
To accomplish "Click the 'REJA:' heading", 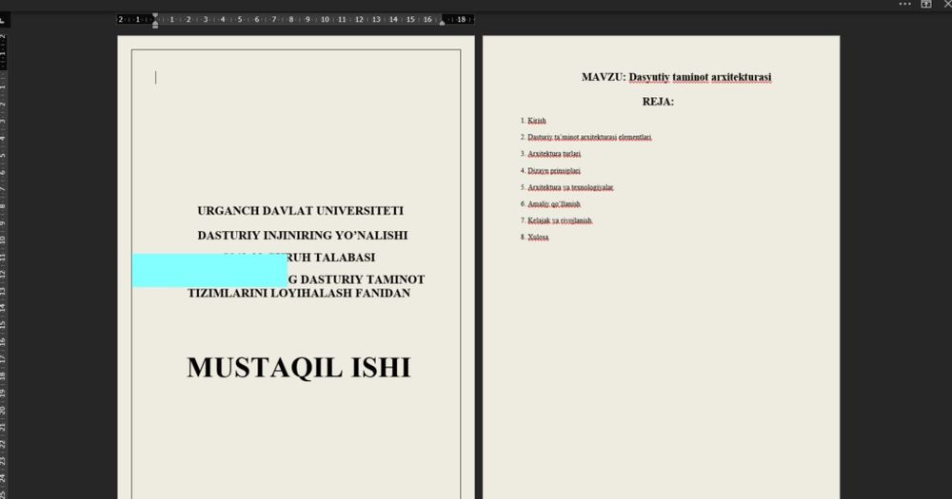I will (658, 102).
